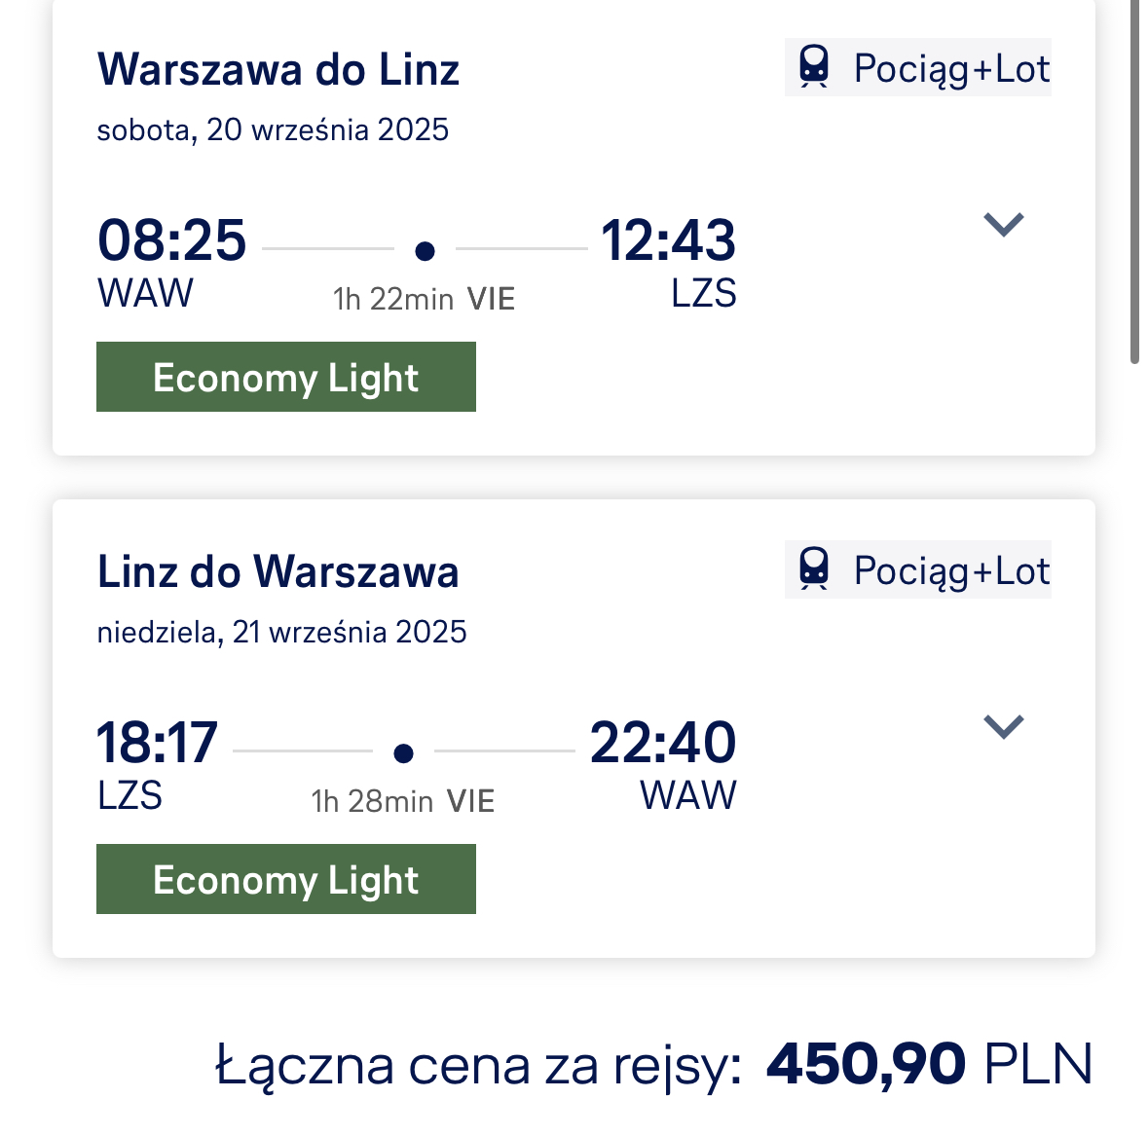Image resolution: width=1148 pixels, height=1135 pixels.
Task: Expand Linz do Warszawa flight details chevron
Action: pyautogui.click(x=1003, y=727)
